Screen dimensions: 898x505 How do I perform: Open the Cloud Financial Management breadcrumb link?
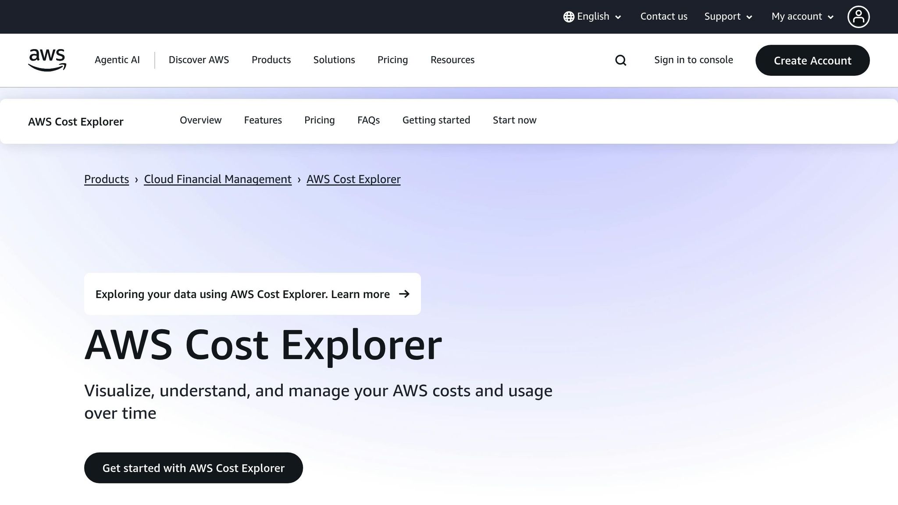[x=217, y=179]
